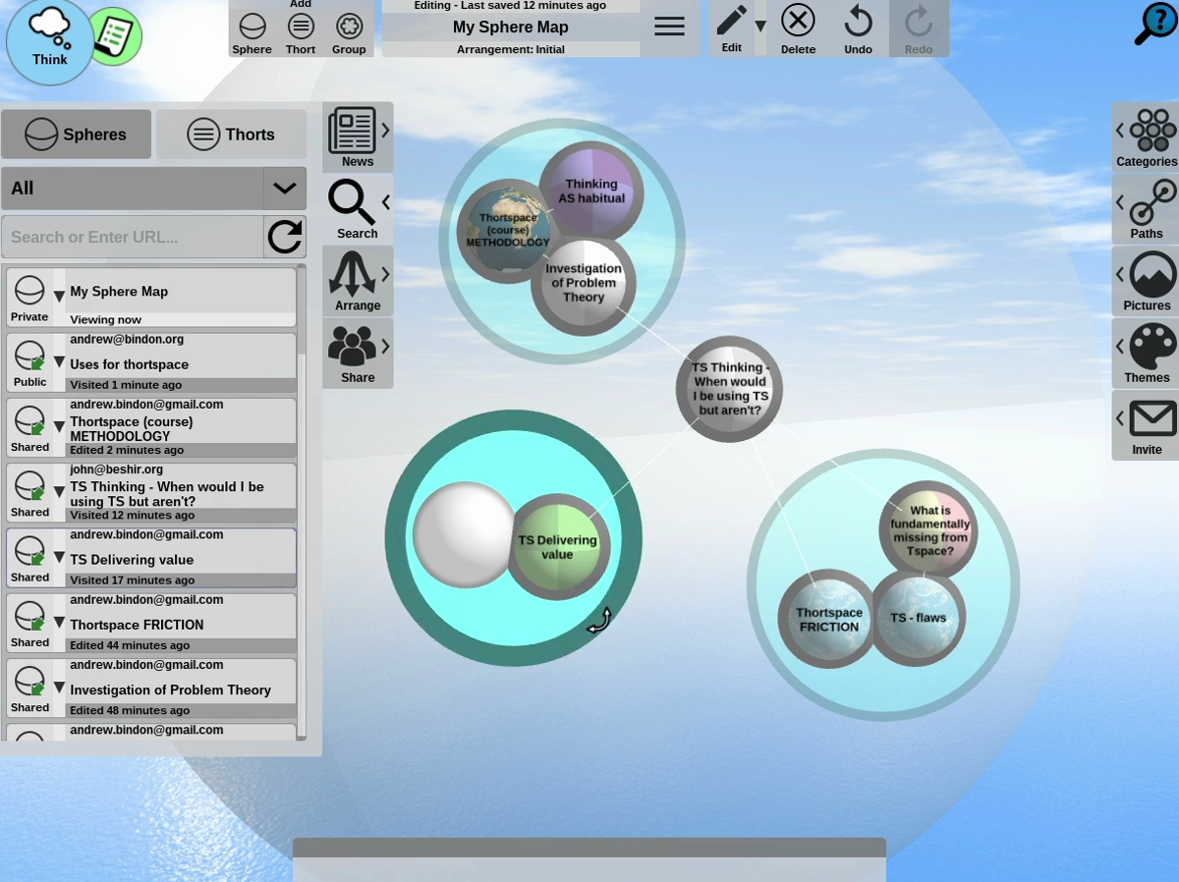
Task: Expand Uses for thortspace row options
Action: pos(59,362)
